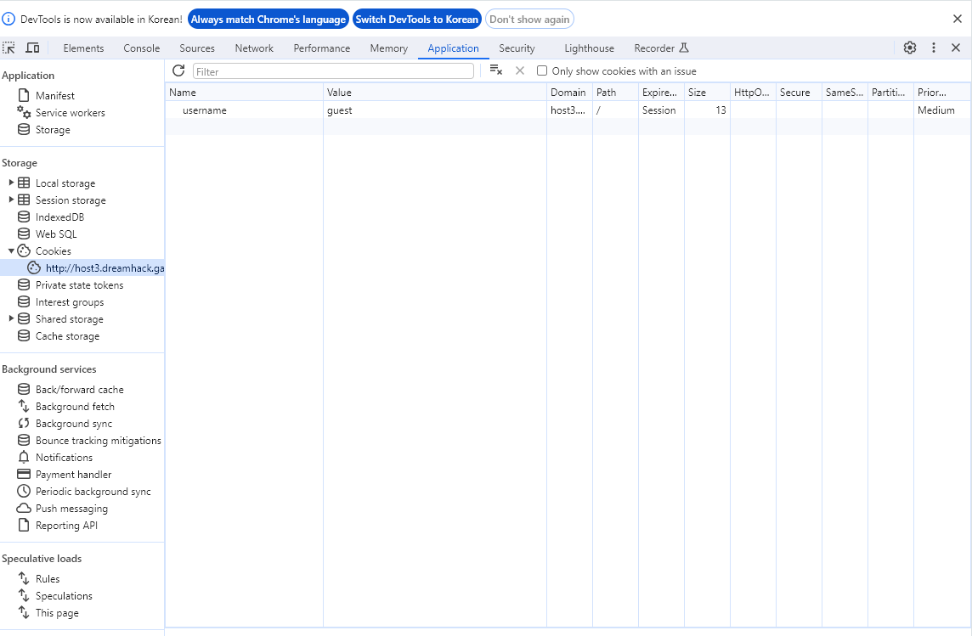
Task: Click the Back/forward cache icon
Action: tap(24, 389)
